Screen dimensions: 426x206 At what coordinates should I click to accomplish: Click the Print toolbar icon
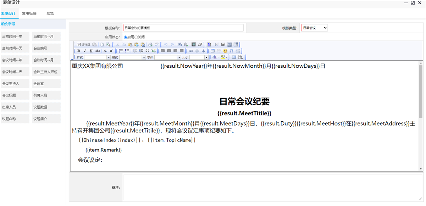(x=150, y=45)
